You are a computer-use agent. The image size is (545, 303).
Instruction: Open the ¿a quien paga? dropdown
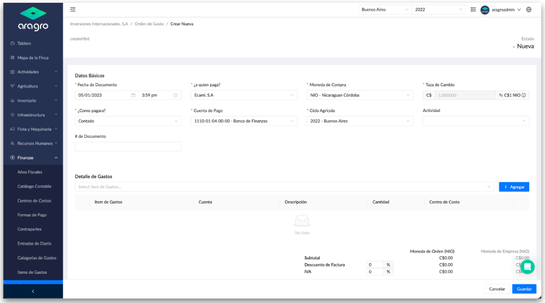(244, 95)
